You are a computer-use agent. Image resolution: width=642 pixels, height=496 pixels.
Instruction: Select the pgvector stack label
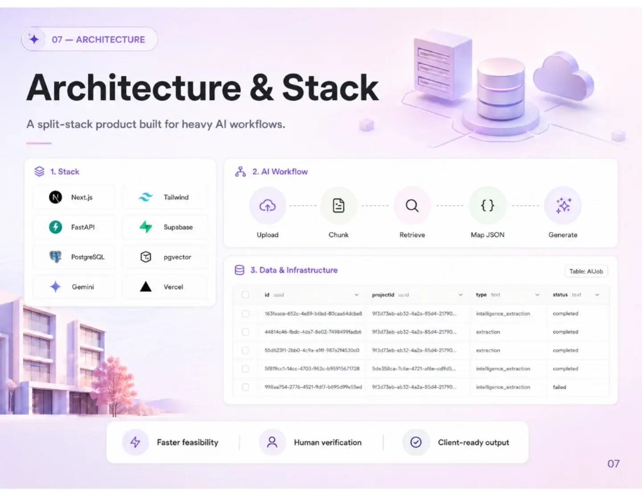[177, 257]
